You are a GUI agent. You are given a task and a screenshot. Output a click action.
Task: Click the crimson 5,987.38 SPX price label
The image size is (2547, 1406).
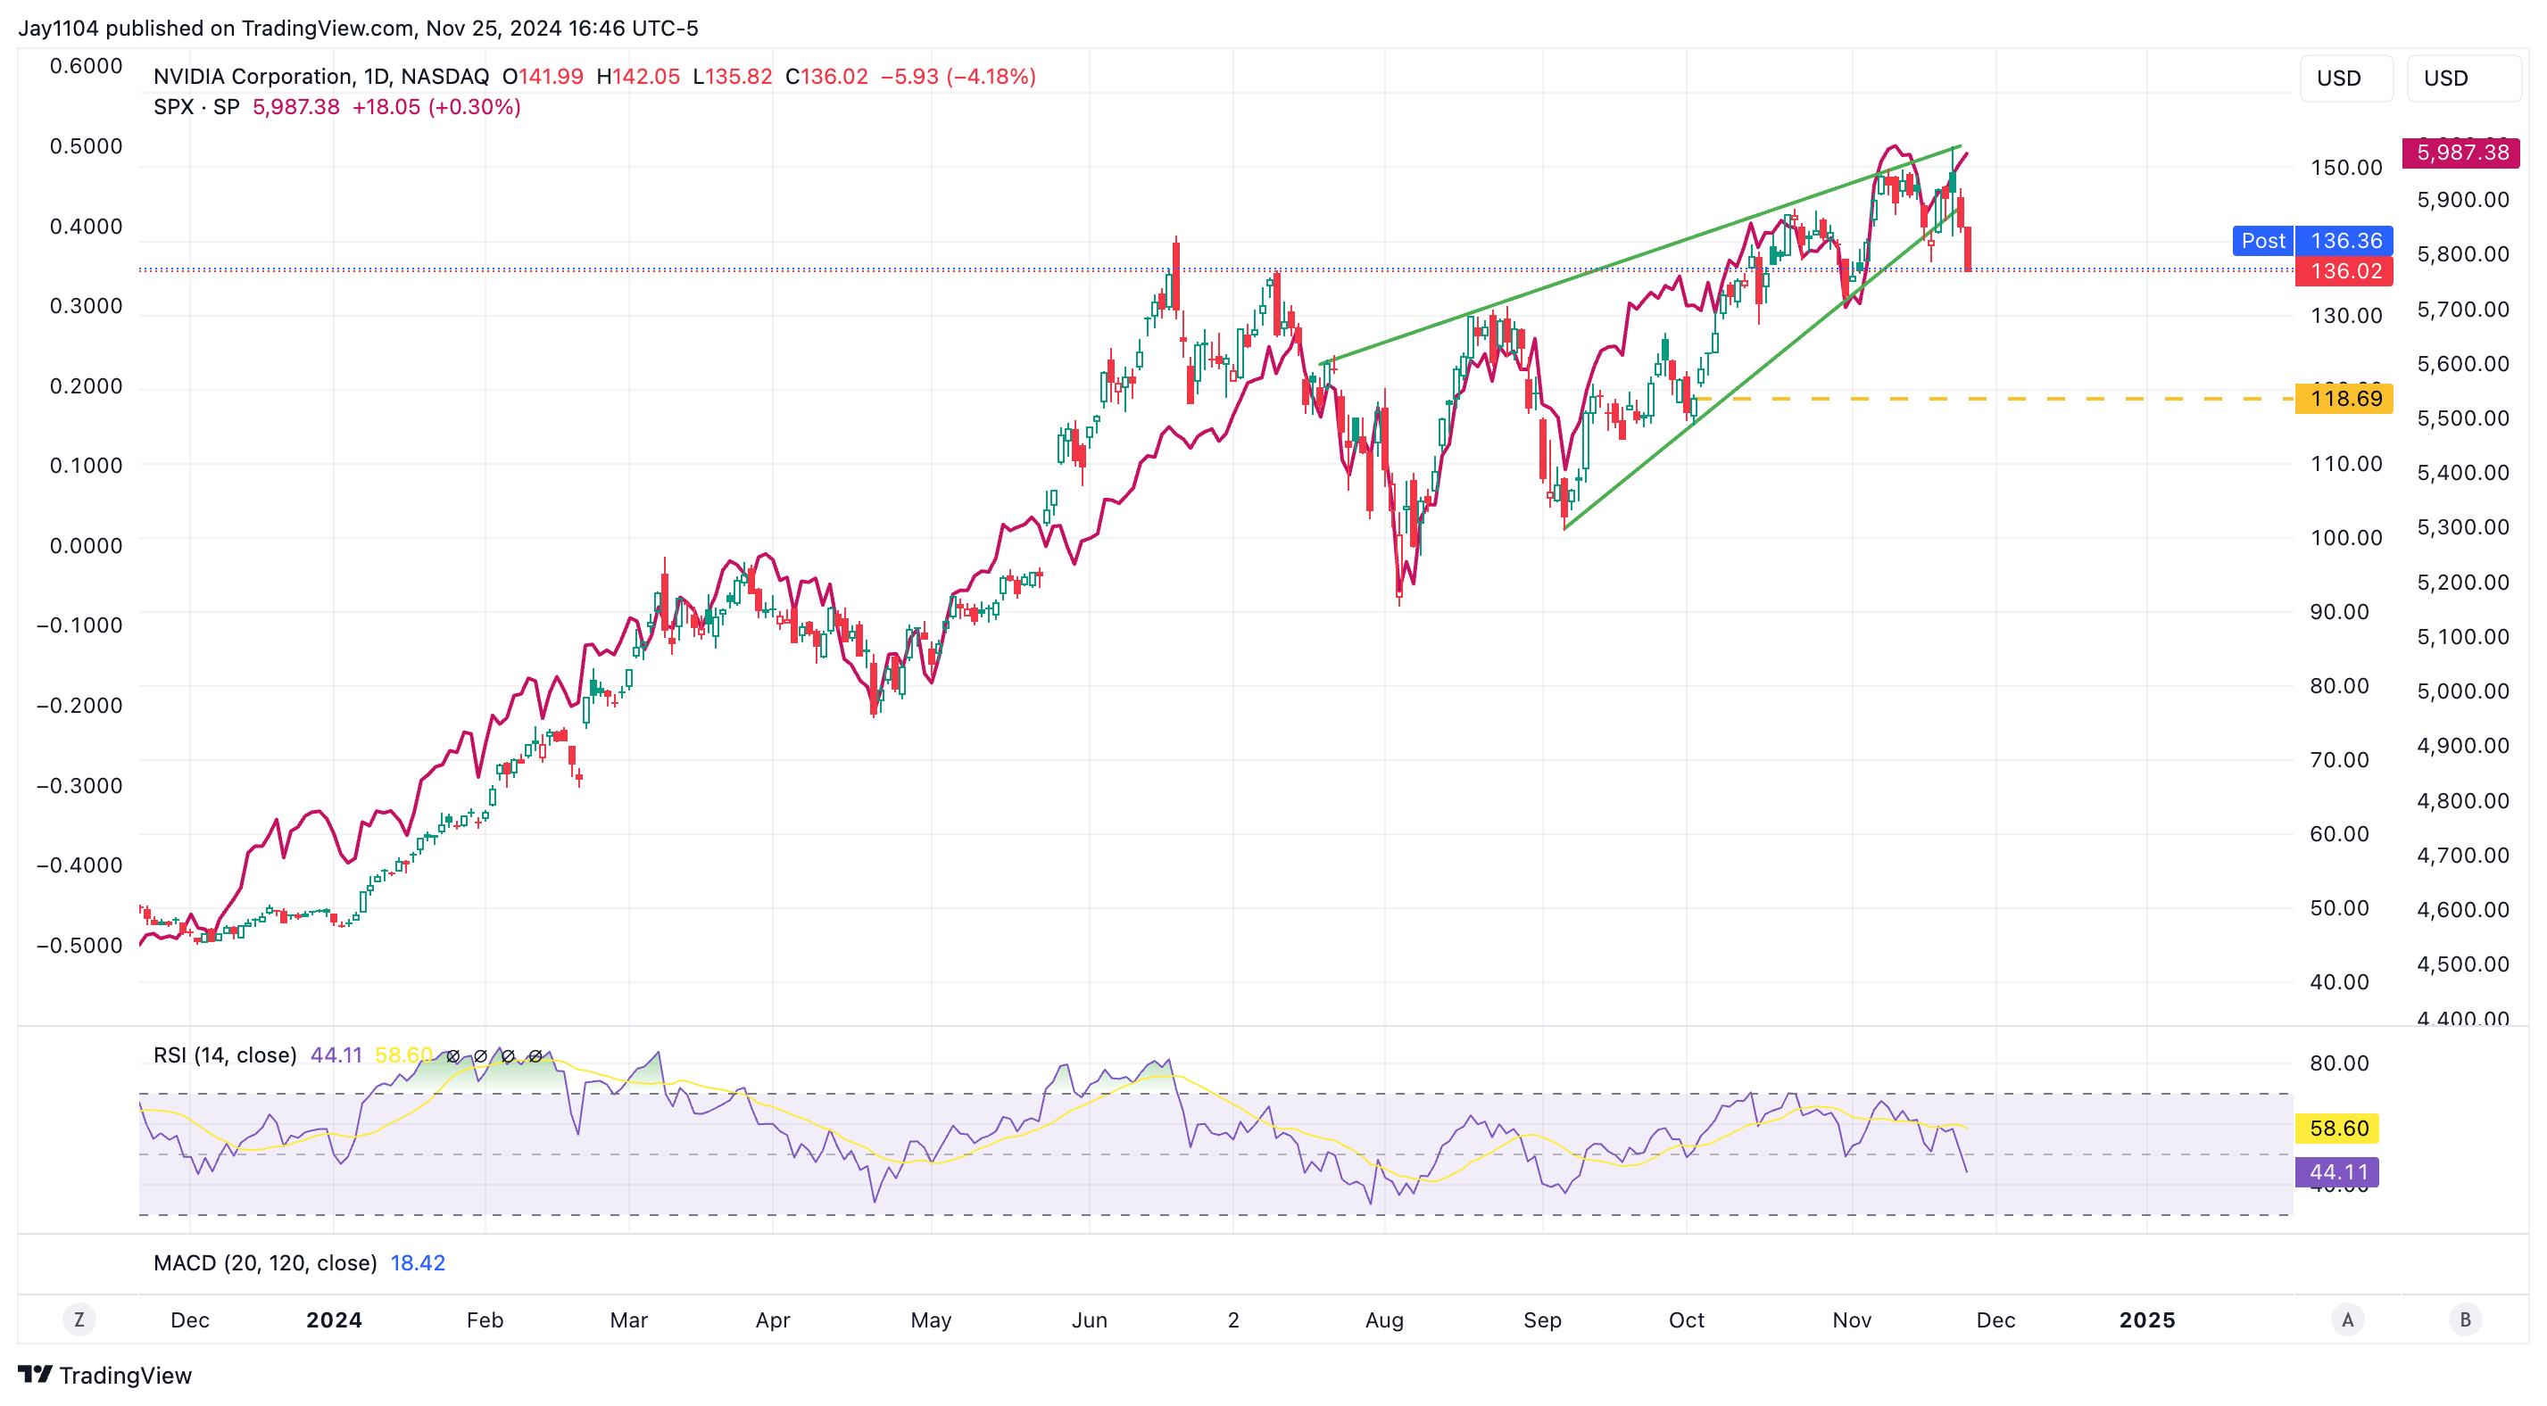[2461, 153]
